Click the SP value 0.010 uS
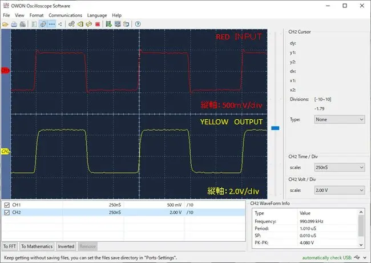The width and height of the screenshot is (371, 263). click(x=308, y=236)
